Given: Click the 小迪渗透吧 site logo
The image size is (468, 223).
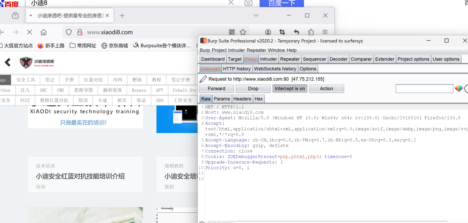Looking at the screenshot, I should click(x=37, y=63).
